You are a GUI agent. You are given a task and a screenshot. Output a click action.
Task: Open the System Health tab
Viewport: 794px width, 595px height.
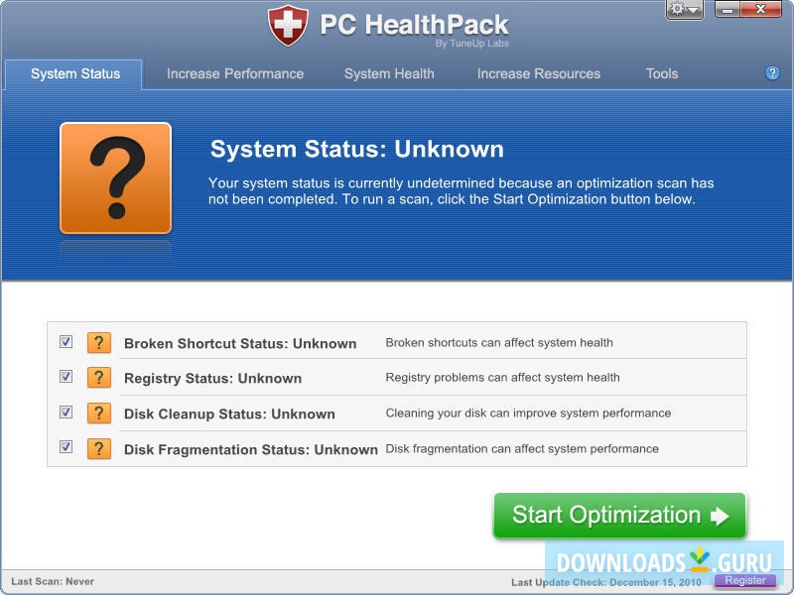coord(389,73)
